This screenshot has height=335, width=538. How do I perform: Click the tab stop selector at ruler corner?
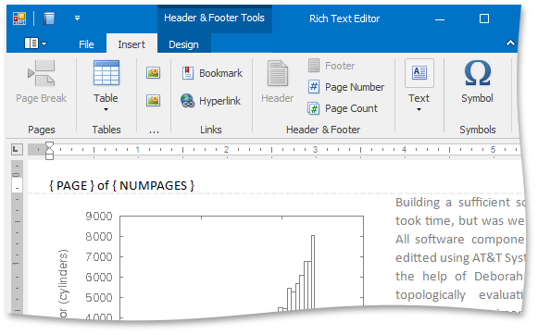click(17, 150)
